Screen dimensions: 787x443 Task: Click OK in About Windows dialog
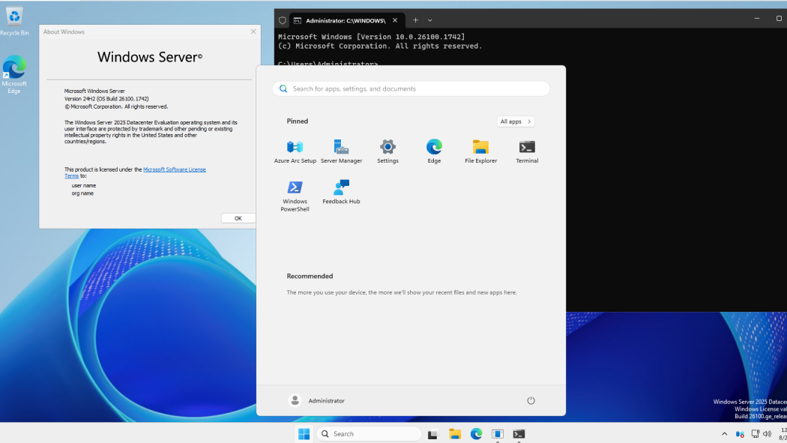pos(238,218)
